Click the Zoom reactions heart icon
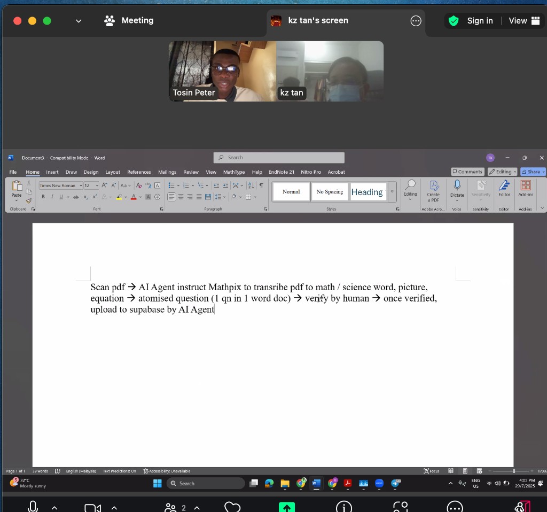547x512 pixels. [232, 507]
